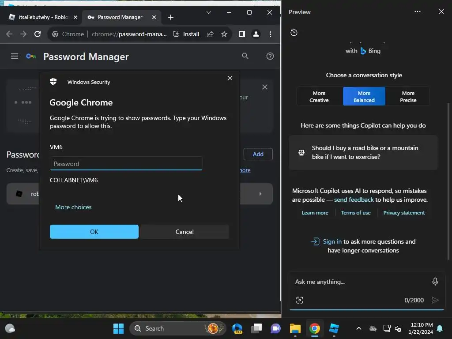Viewport: 452px width, 339px height.
Task: Open More choices in security dialog
Action: coord(73,207)
